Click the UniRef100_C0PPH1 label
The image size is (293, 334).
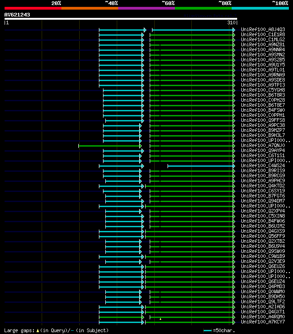[x=263, y=115]
